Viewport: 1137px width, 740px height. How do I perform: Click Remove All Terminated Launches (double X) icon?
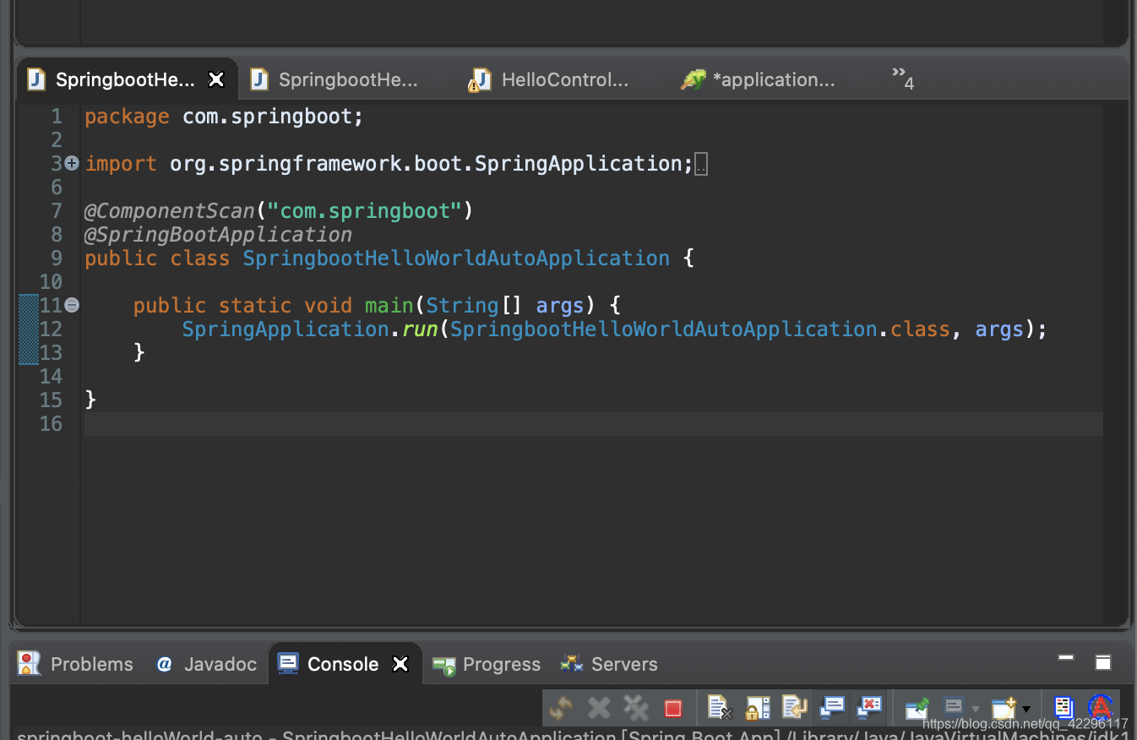[635, 708]
